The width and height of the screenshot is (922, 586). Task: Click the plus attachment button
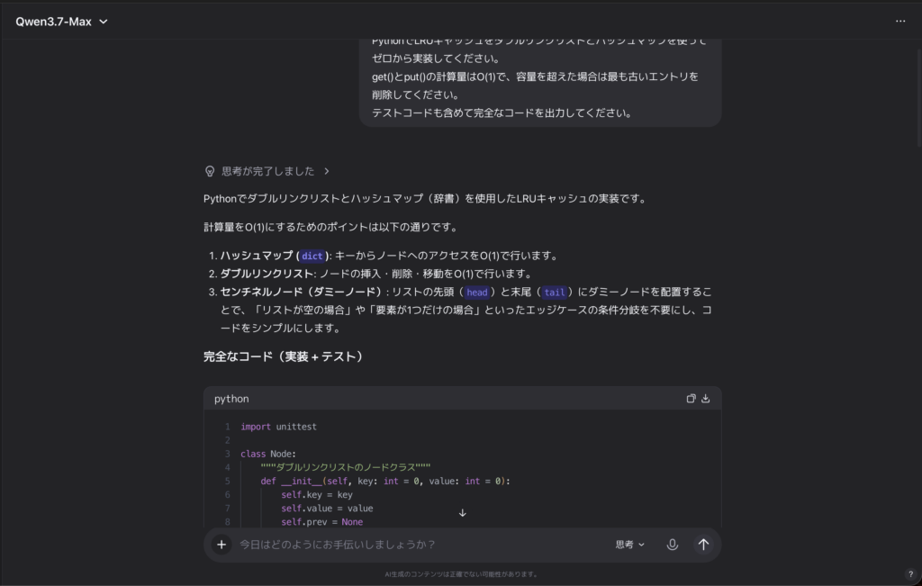[x=221, y=545]
